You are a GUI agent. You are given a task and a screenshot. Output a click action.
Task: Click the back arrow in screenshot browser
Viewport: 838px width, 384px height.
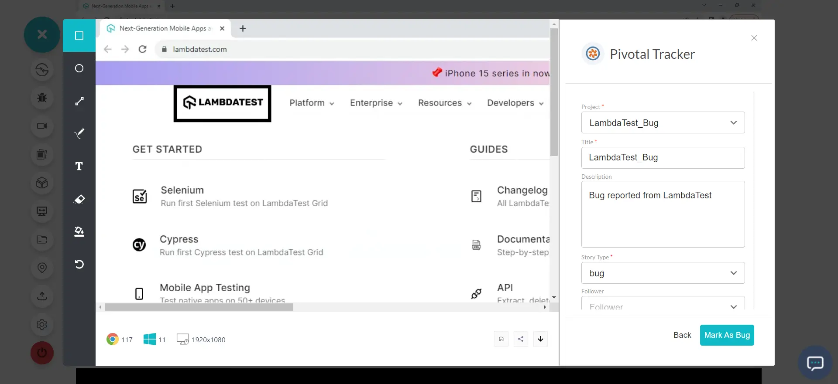[107, 49]
